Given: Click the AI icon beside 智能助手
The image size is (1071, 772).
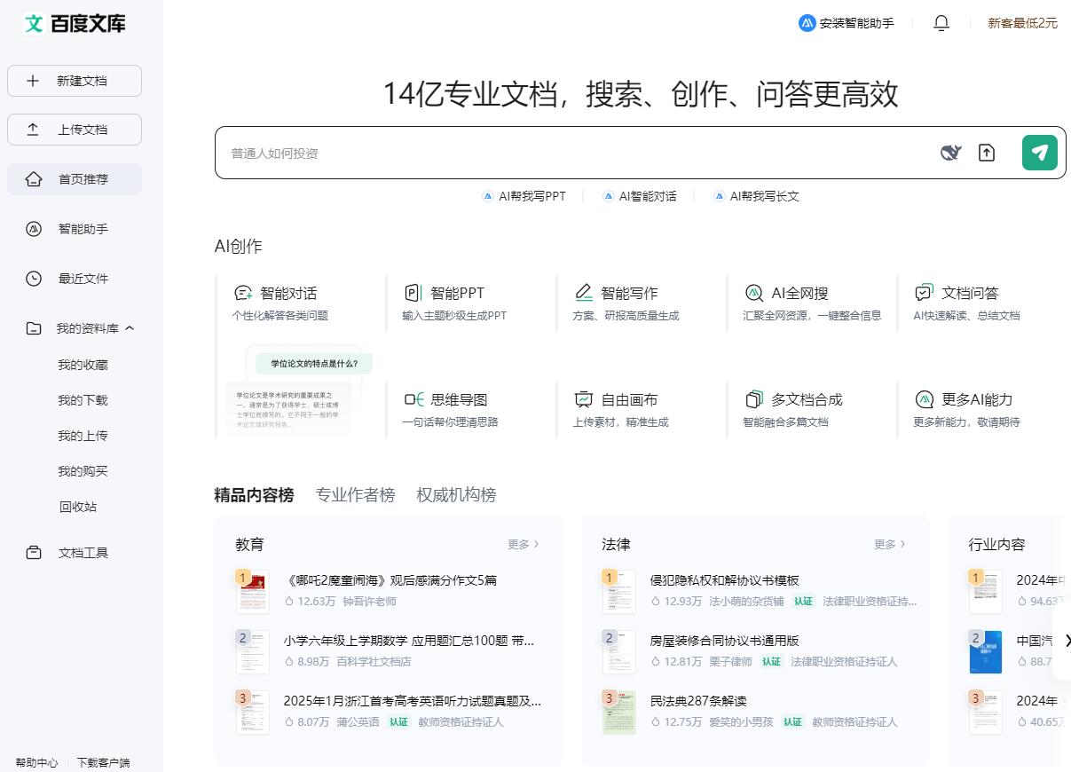Looking at the screenshot, I should point(34,229).
